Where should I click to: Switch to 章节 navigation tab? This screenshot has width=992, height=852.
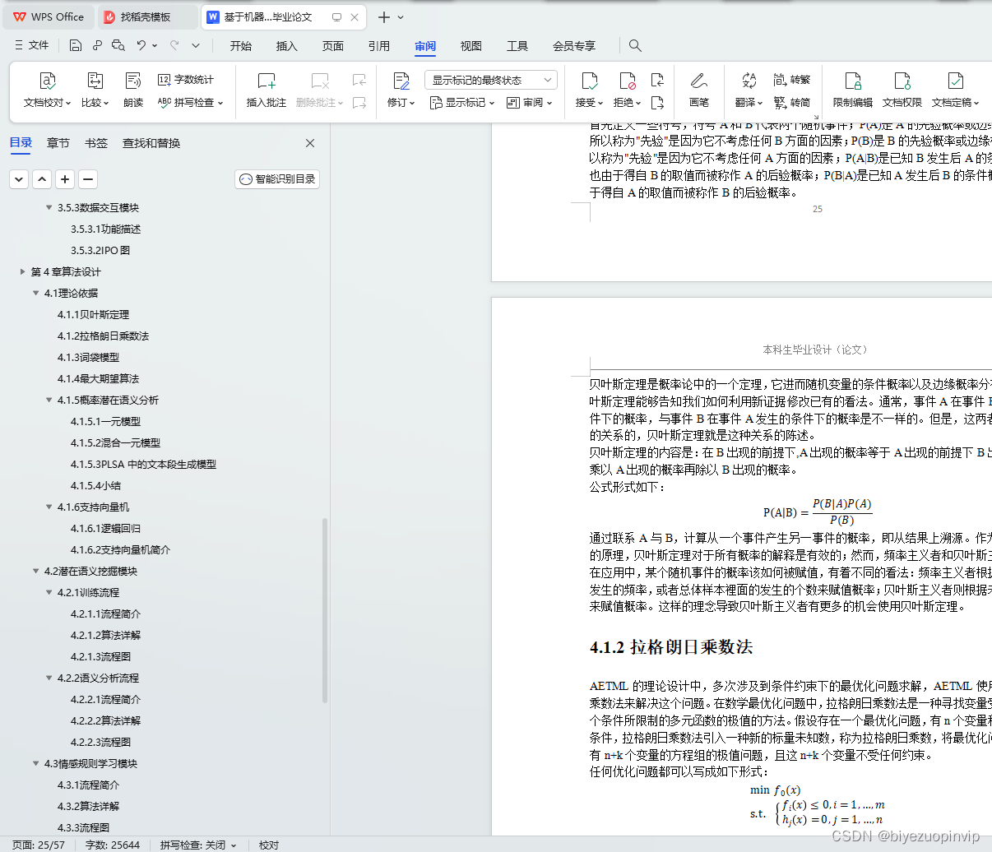point(58,143)
